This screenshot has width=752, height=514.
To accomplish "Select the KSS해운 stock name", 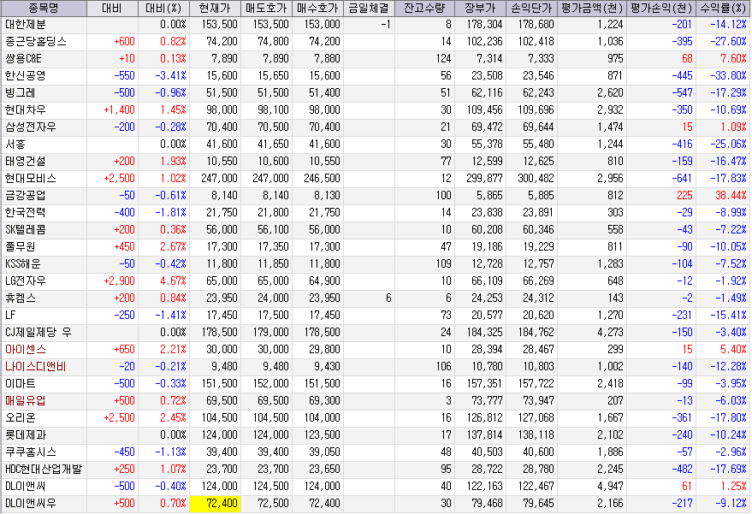I will (23, 264).
